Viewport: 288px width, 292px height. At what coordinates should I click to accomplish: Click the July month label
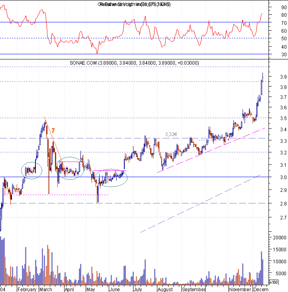(x=138, y=289)
